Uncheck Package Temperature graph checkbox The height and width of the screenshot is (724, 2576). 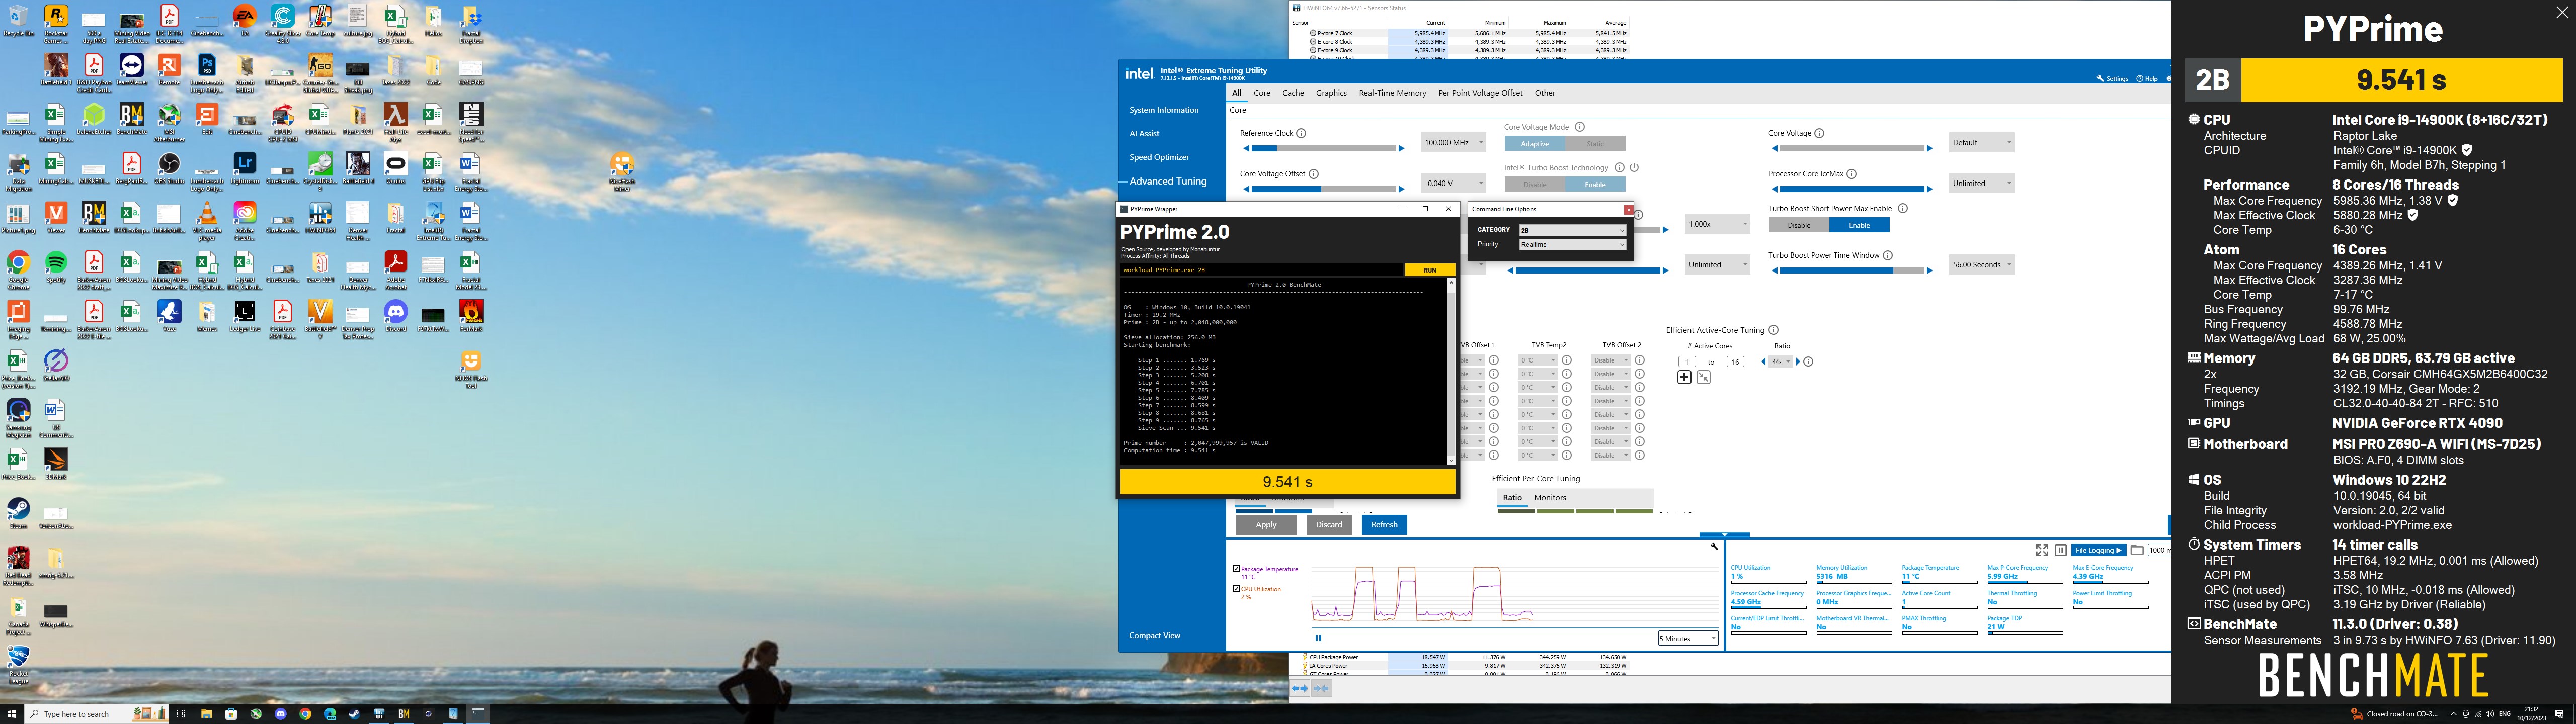(x=1236, y=569)
